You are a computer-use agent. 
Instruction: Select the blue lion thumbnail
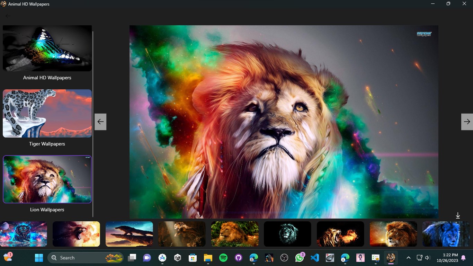pyautogui.click(x=446, y=234)
